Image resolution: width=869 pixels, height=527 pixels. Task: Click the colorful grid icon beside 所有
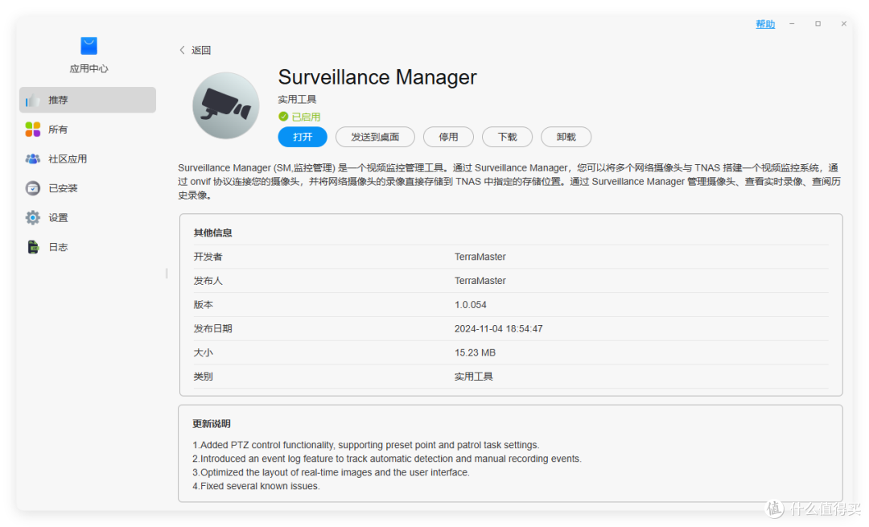[33, 129]
